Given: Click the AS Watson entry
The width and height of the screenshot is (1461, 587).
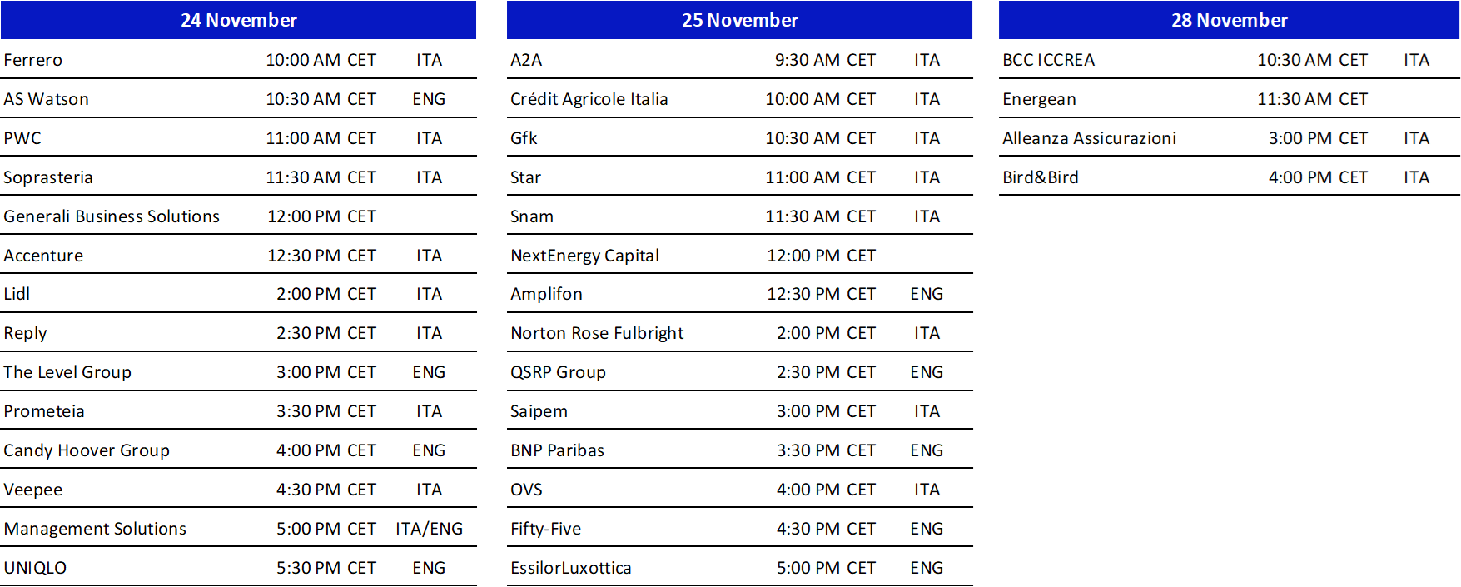Looking at the screenshot, I should [47, 99].
